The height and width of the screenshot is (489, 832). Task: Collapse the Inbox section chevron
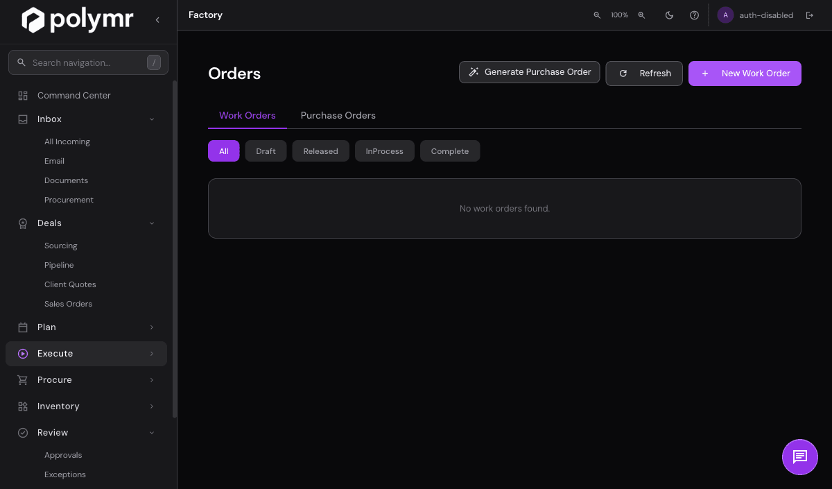tap(152, 119)
